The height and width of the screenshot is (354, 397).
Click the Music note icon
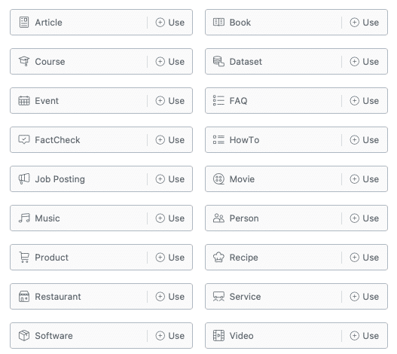pyautogui.click(x=24, y=218)
